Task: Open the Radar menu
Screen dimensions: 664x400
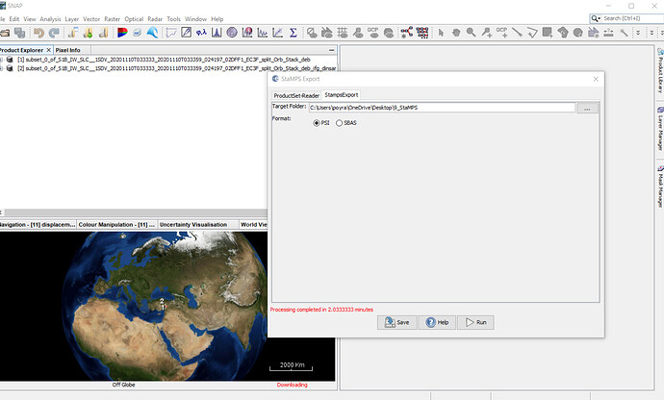Action: click(155, 19)
